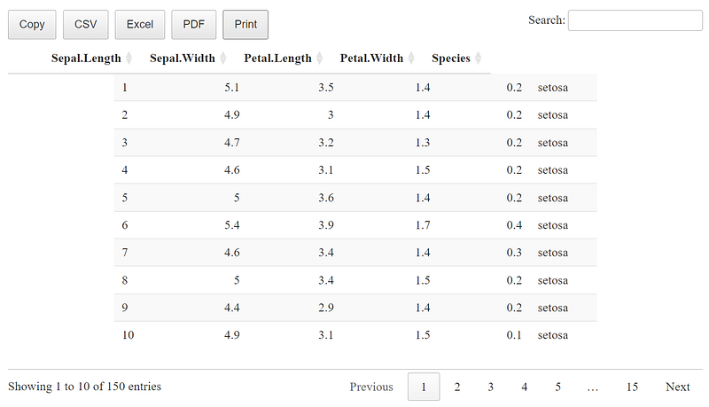Viewport: 709px width, 407px height.
Task: Go to page 2
Action: click(x=457, y=387)
